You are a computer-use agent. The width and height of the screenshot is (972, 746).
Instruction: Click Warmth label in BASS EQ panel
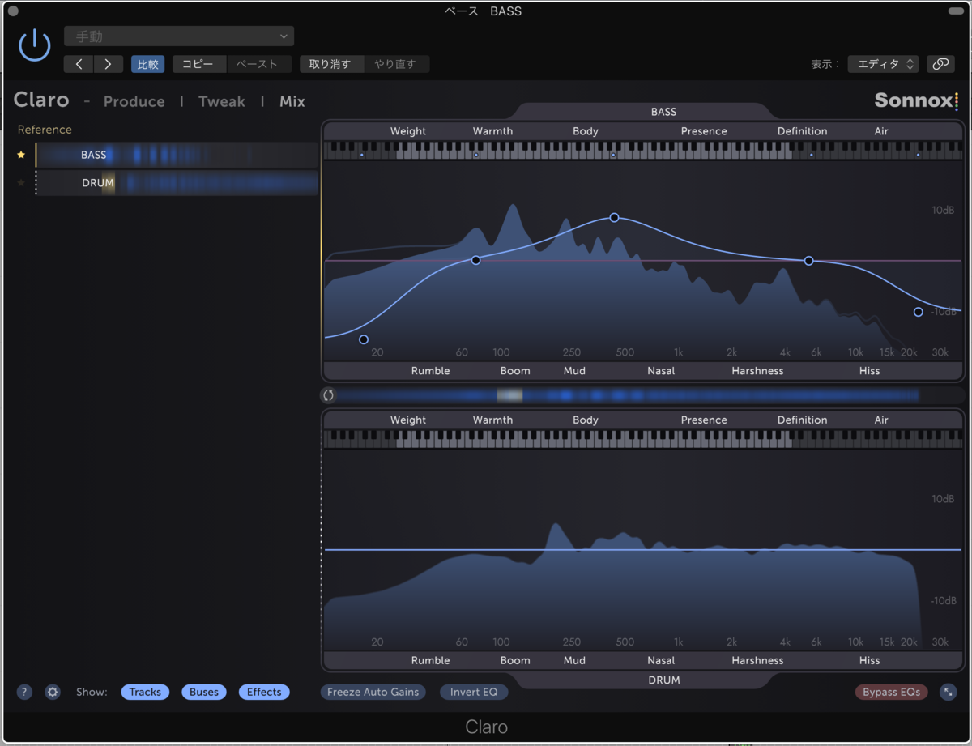(x=492, y=131)
